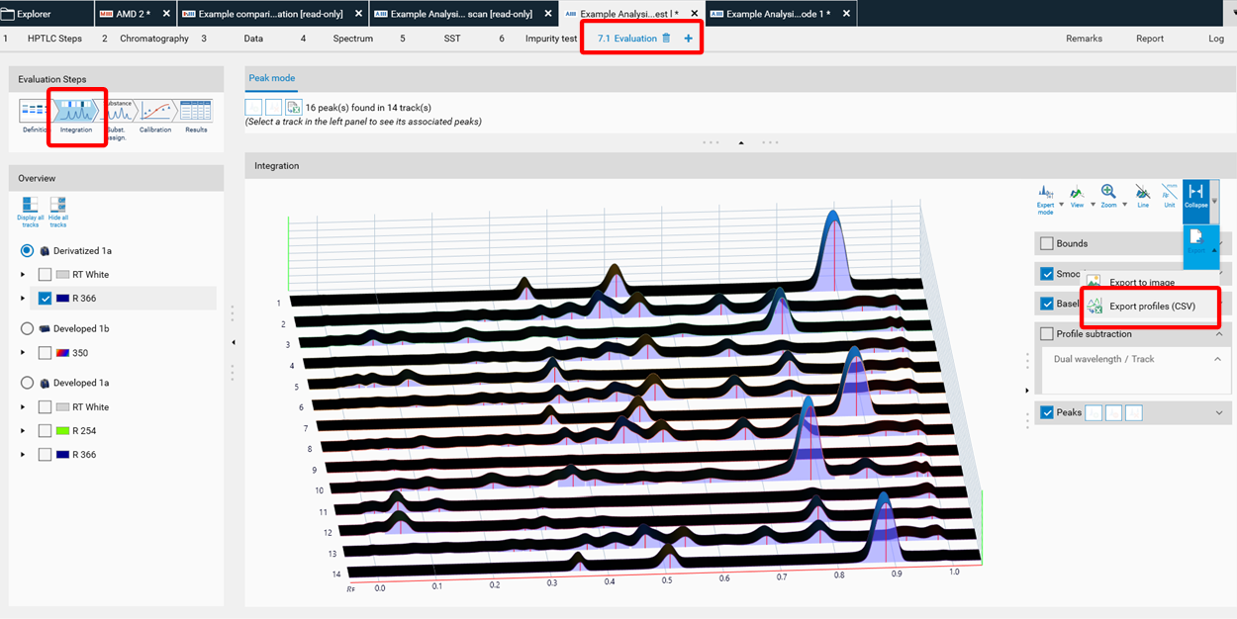
Task: Open the Calibration evaluation step
Action: (155, 114)
